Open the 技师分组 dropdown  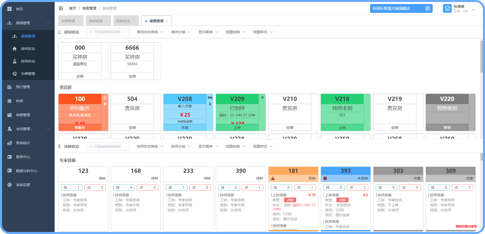(181, 146)
